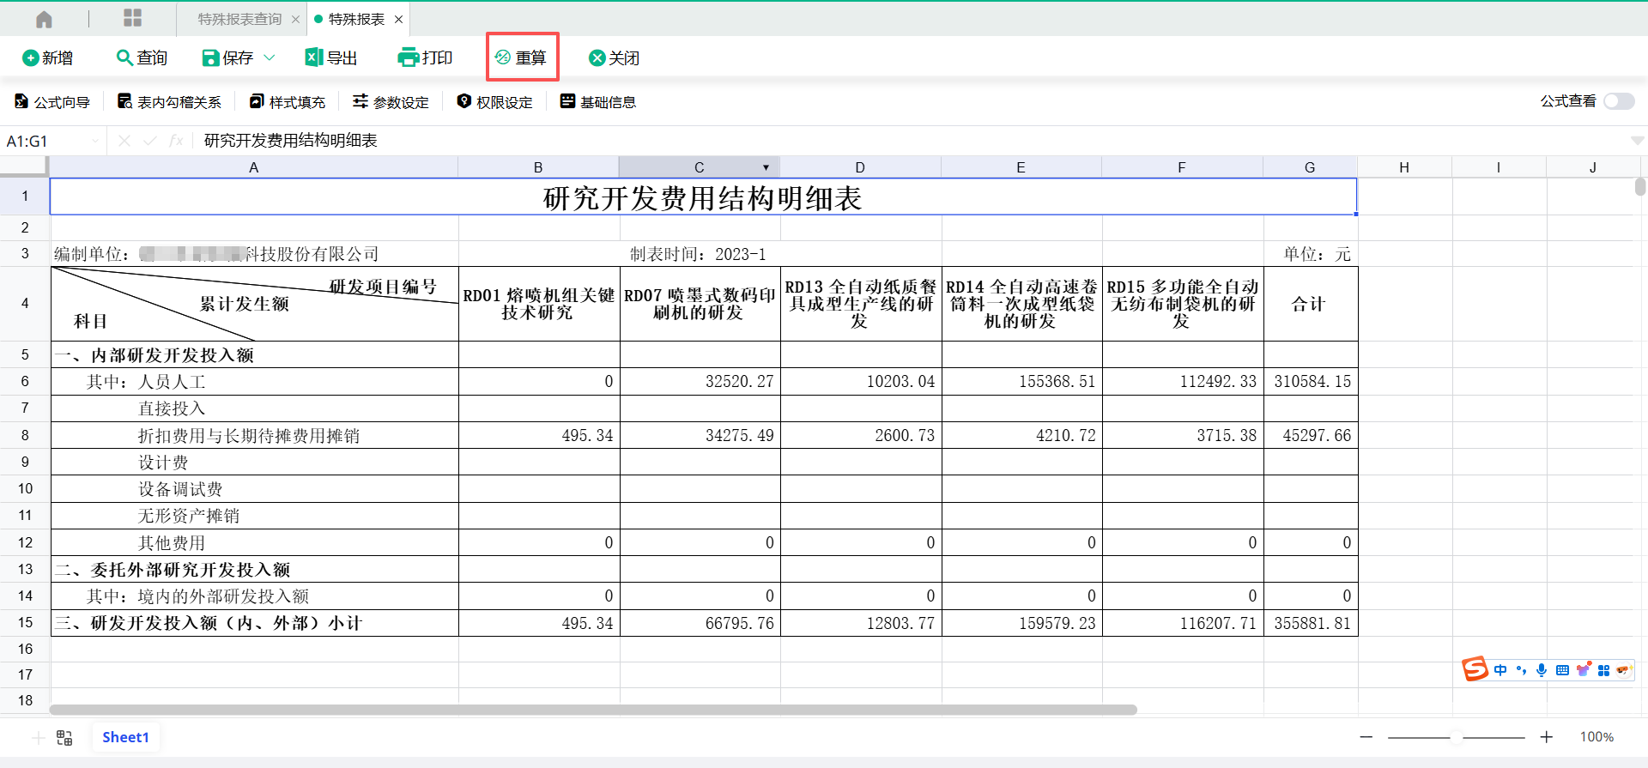Expand the 保存 dropdown arrow

pos(270,57)
